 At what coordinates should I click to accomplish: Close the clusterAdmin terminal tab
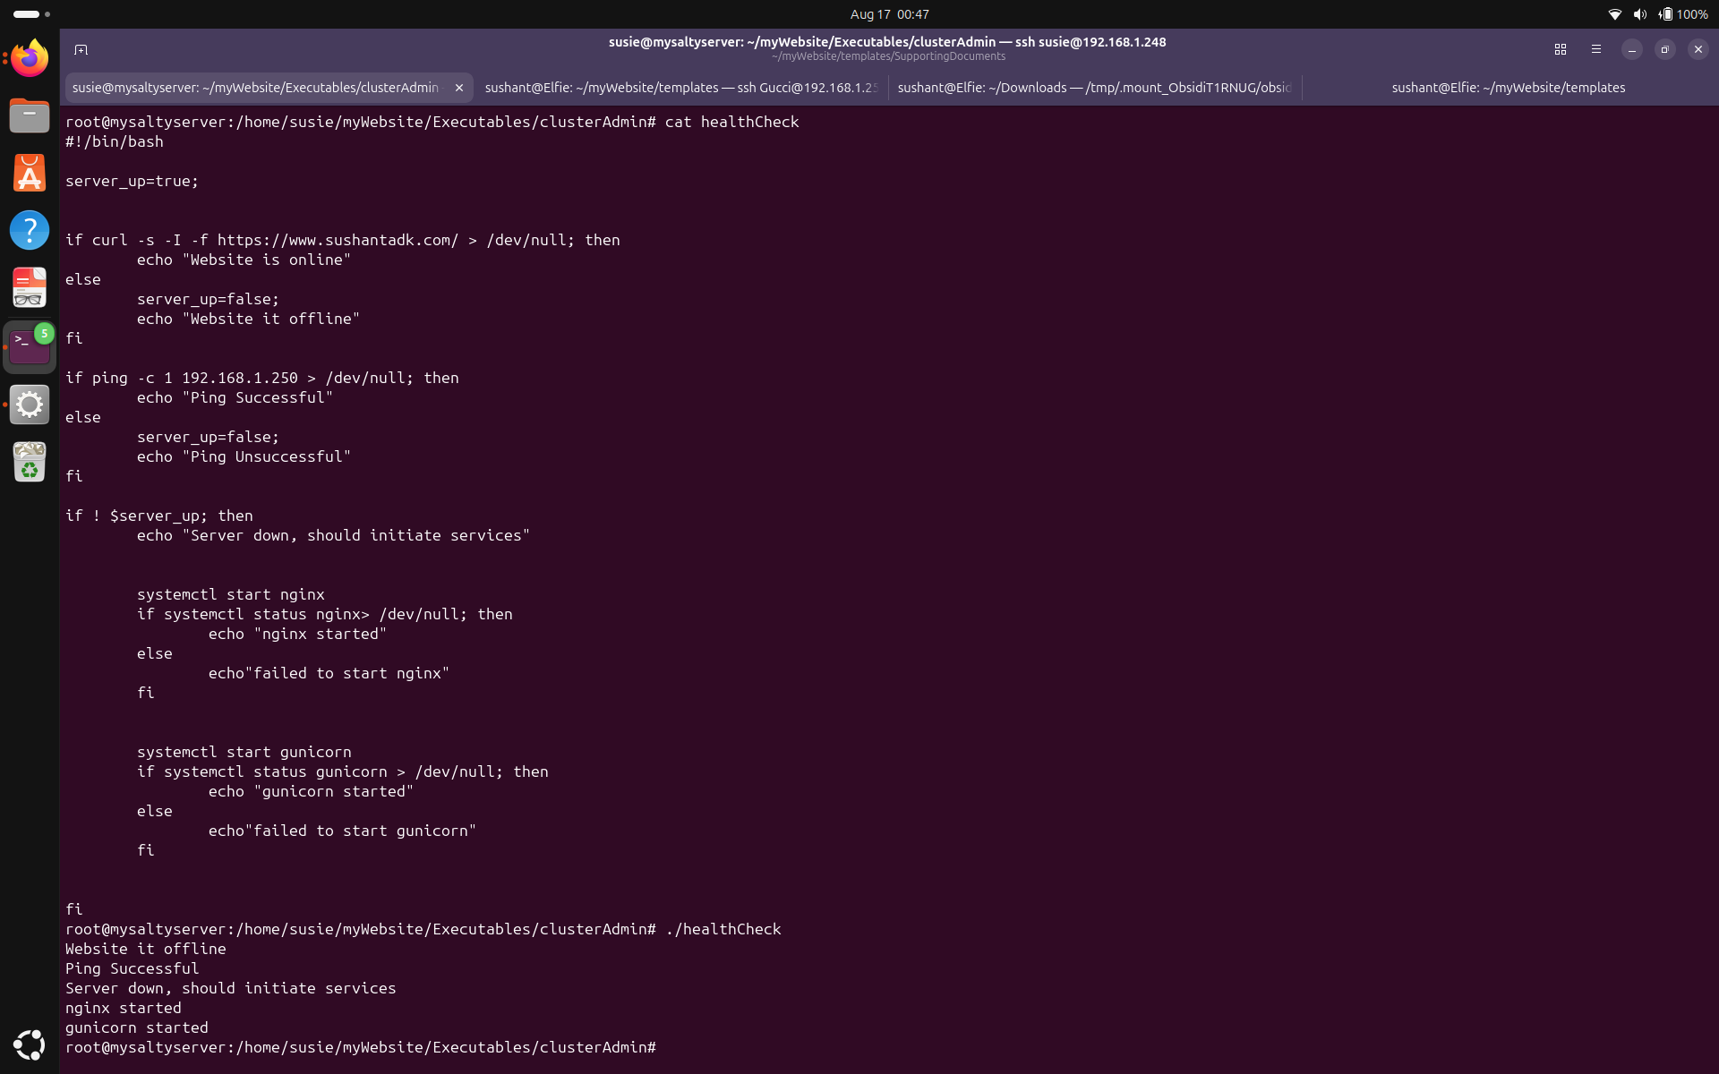tap(459, 88)
